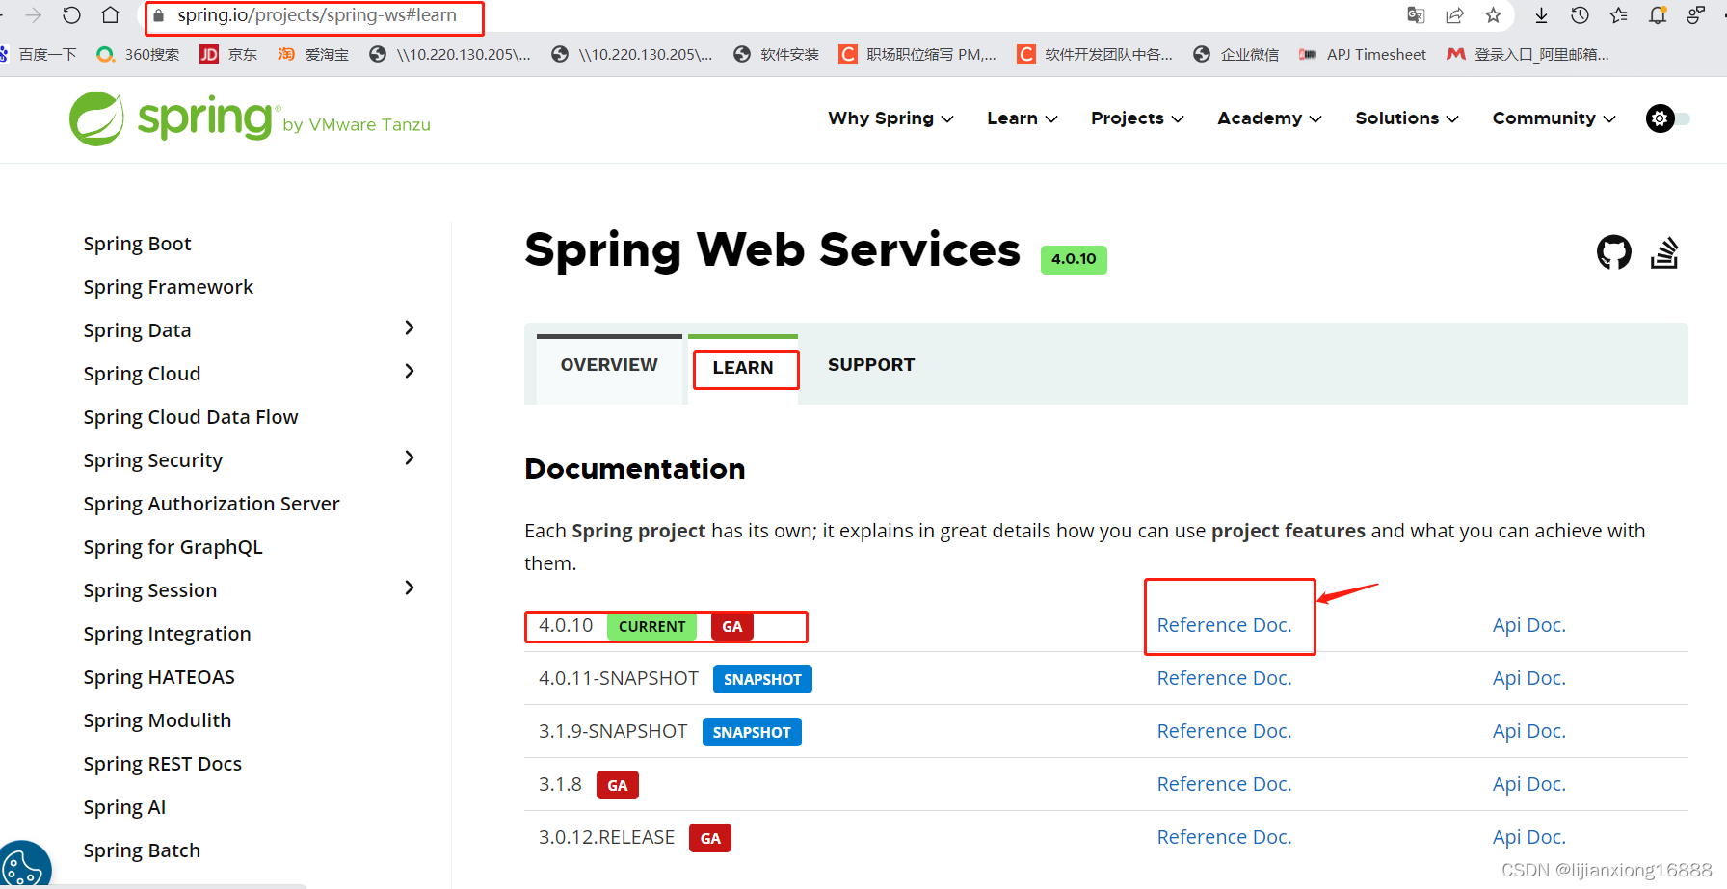Open Spring Modulith project

157,720
